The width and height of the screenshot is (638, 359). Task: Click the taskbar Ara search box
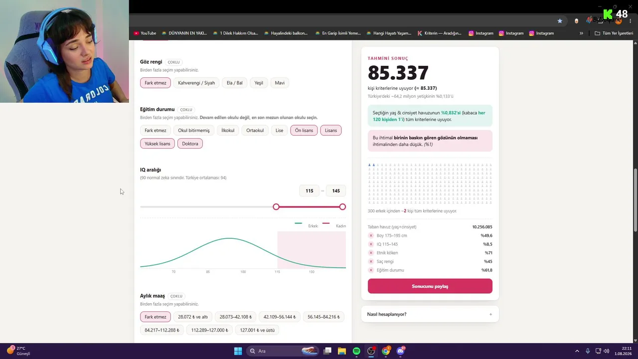tap(283, 351)
